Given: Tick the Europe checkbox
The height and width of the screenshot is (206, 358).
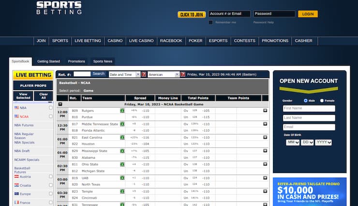Looking at the screenshot, I should [51, 194].
